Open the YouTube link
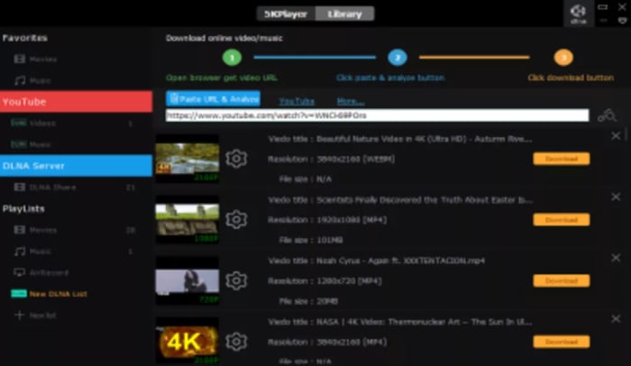631x366 pixels. tap(297, 101)
